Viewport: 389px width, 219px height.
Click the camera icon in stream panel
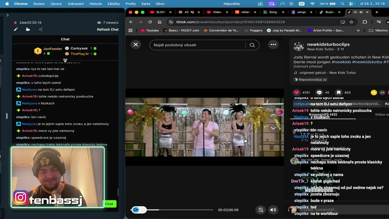tap(28, 30)
